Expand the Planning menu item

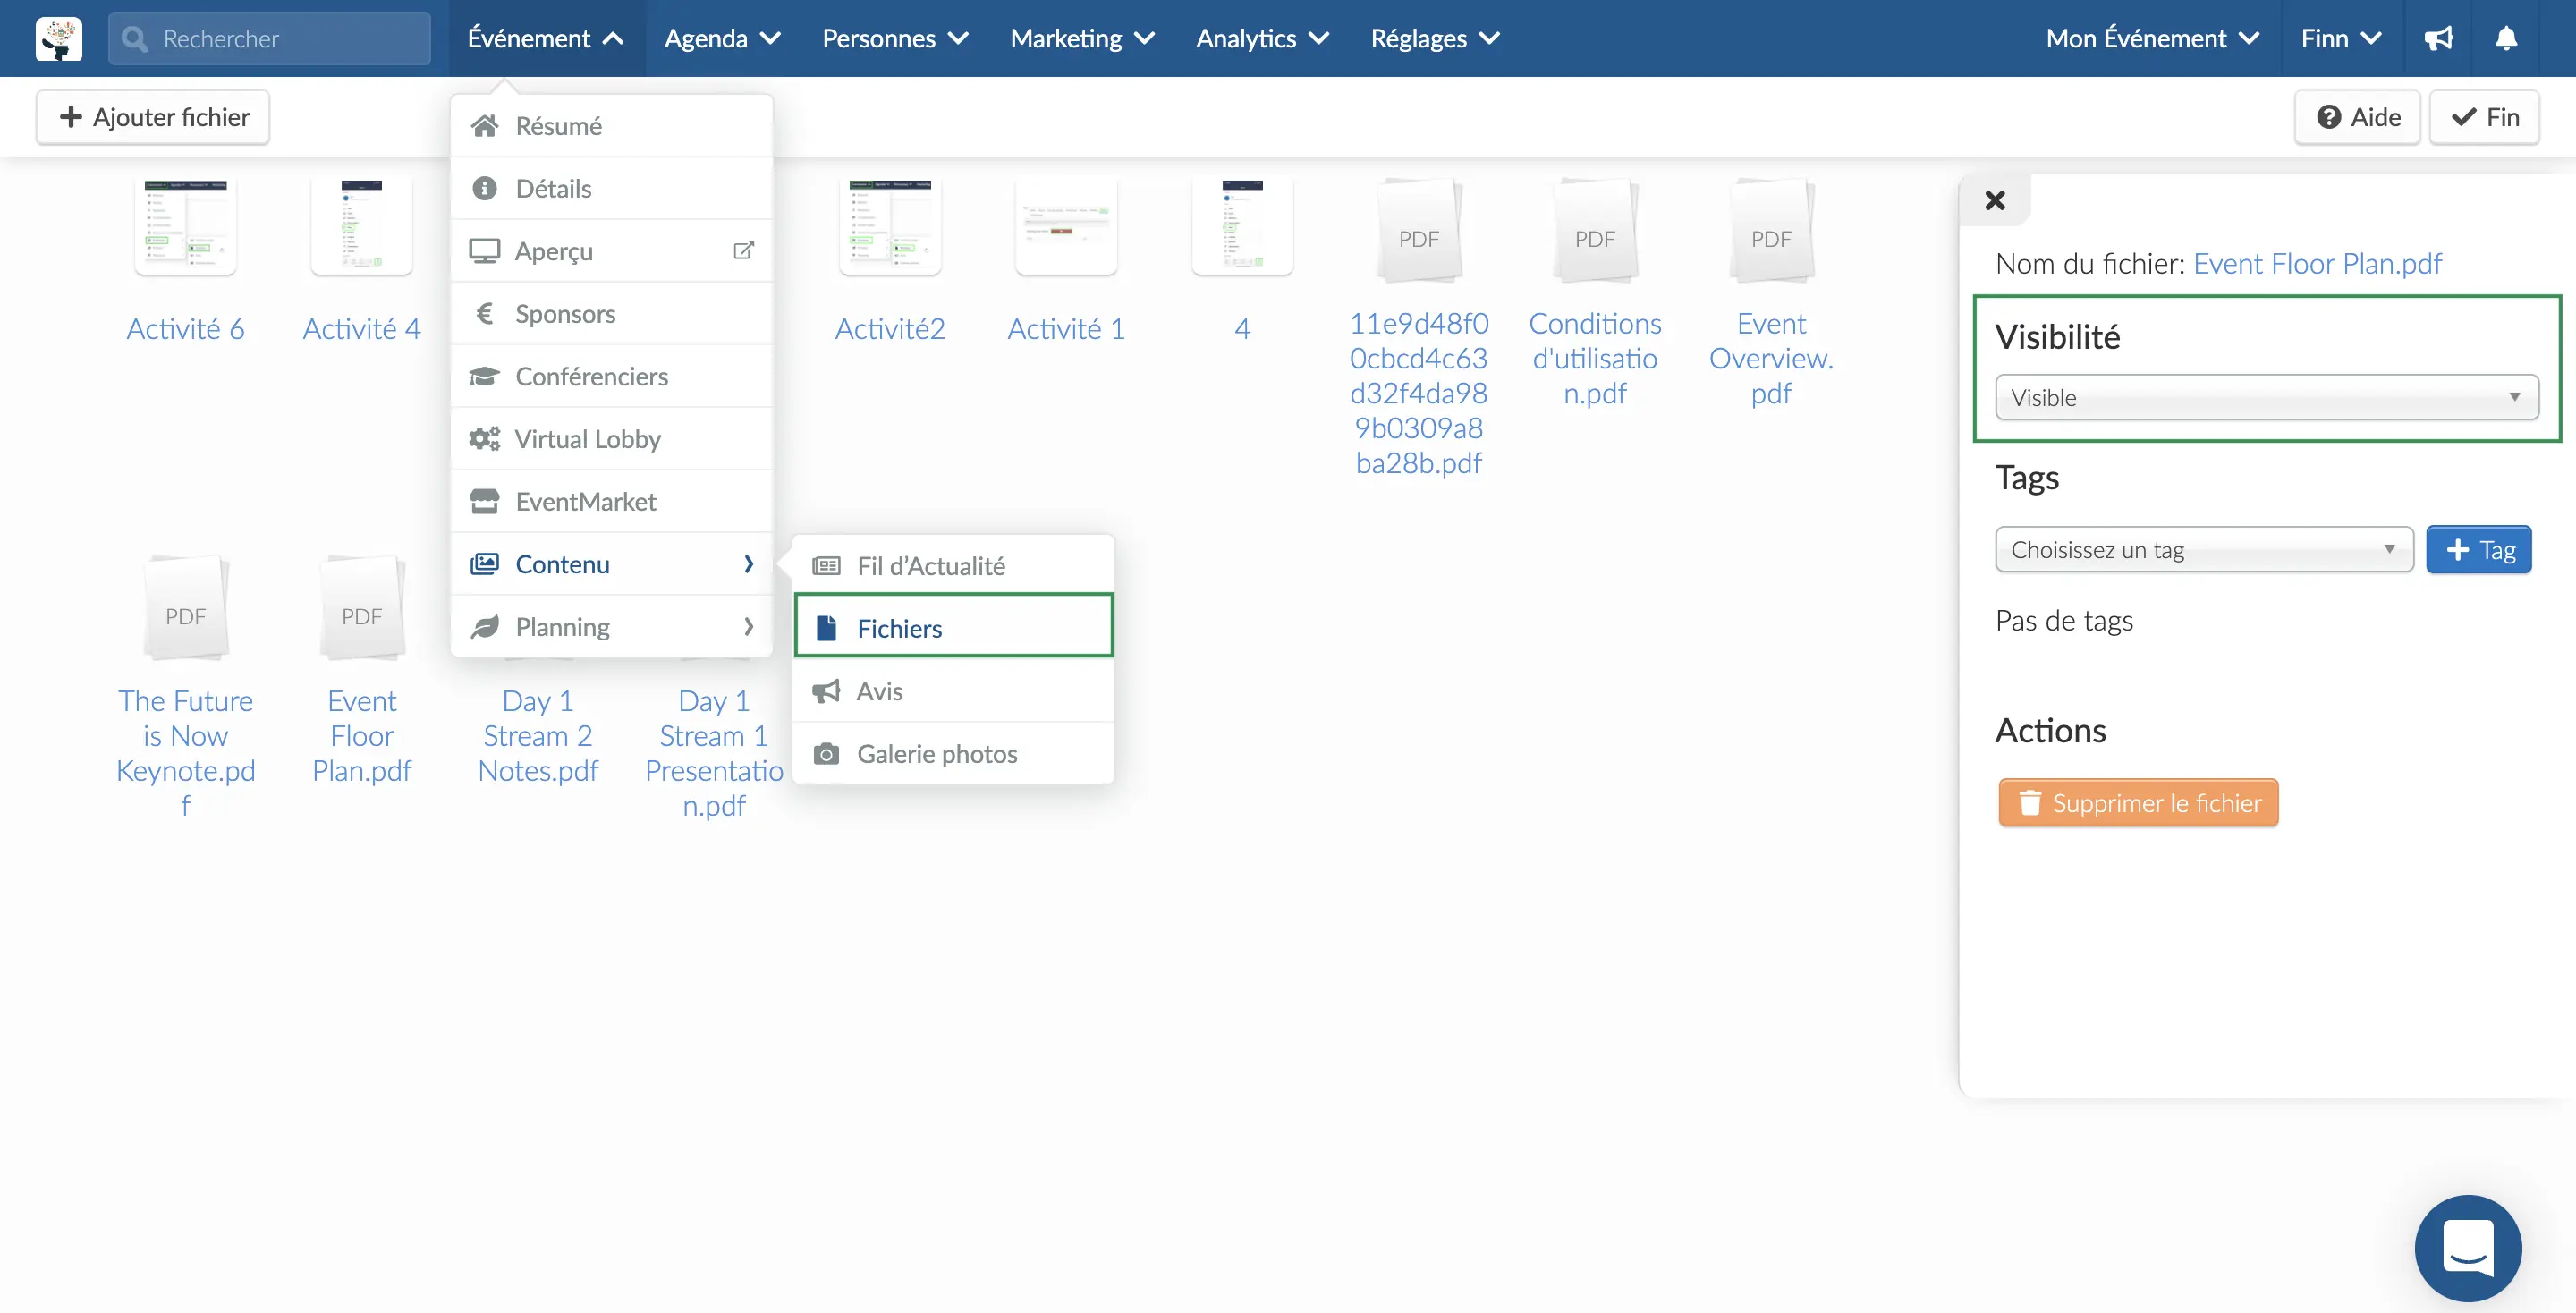pos(611,624)
